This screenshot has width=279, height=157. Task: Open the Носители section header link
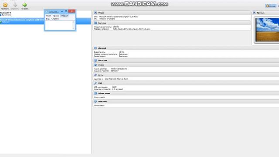tap(102, 60)
